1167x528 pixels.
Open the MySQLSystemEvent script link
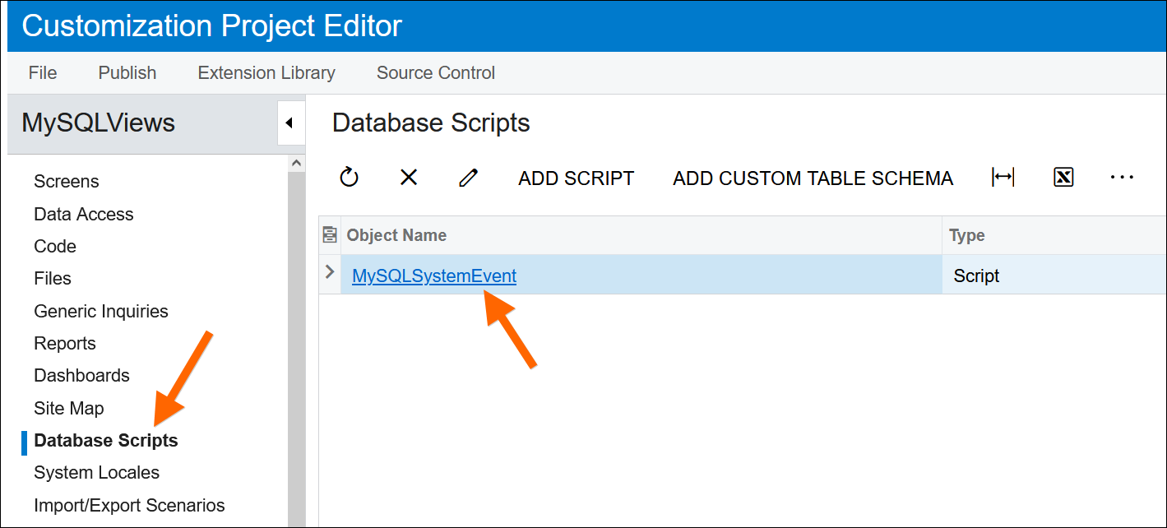tap(433, 276)
